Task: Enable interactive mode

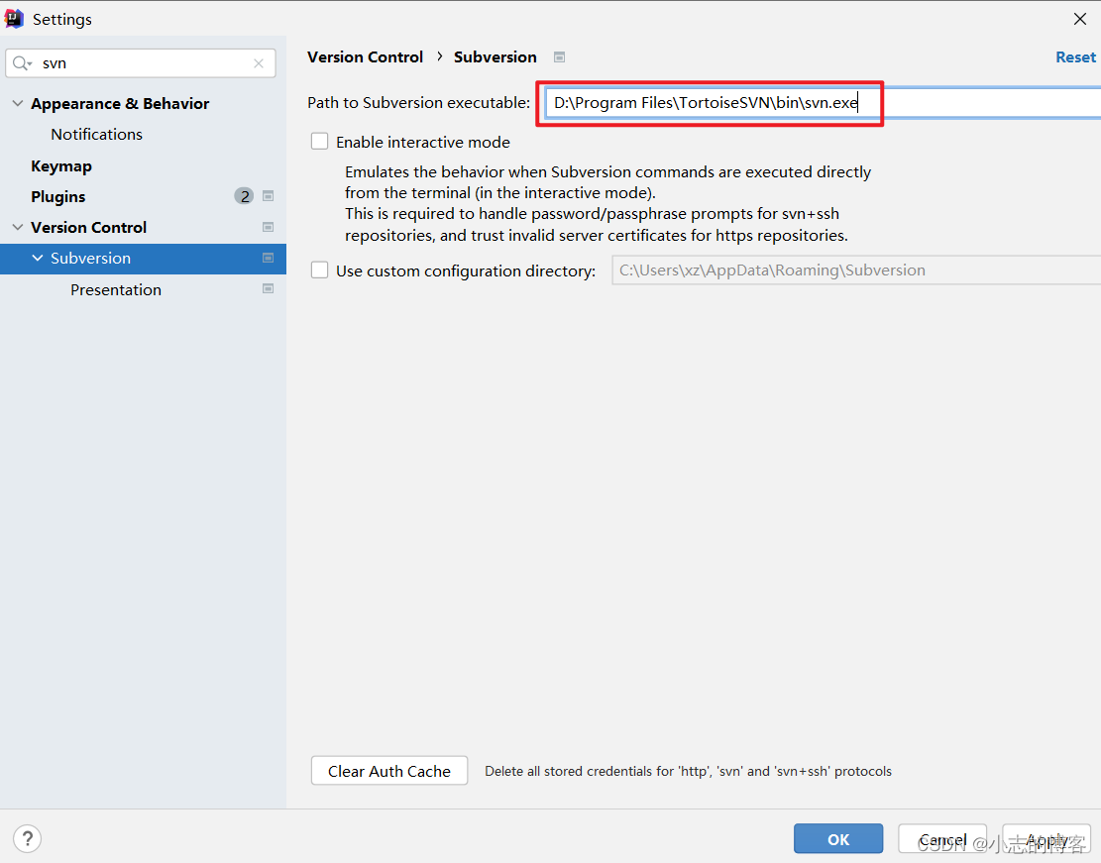Action: (x=319, y=141)
